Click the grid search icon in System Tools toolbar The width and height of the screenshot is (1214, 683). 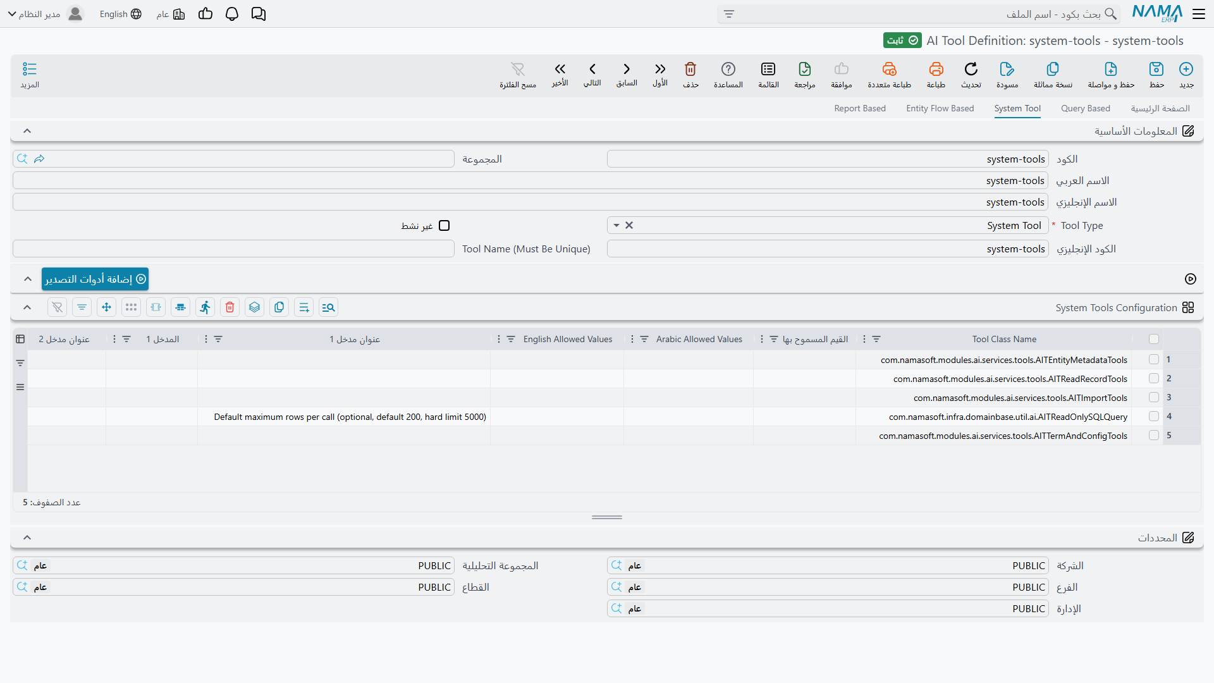tap(328, 307)
